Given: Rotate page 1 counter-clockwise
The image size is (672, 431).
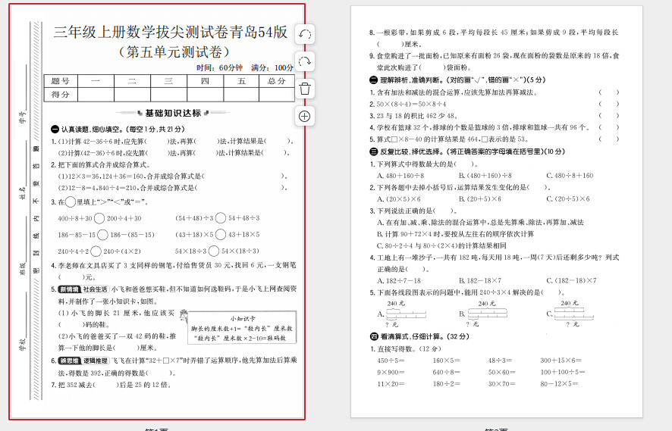Looking at the screenshot, I should click(x=304, y=34).
